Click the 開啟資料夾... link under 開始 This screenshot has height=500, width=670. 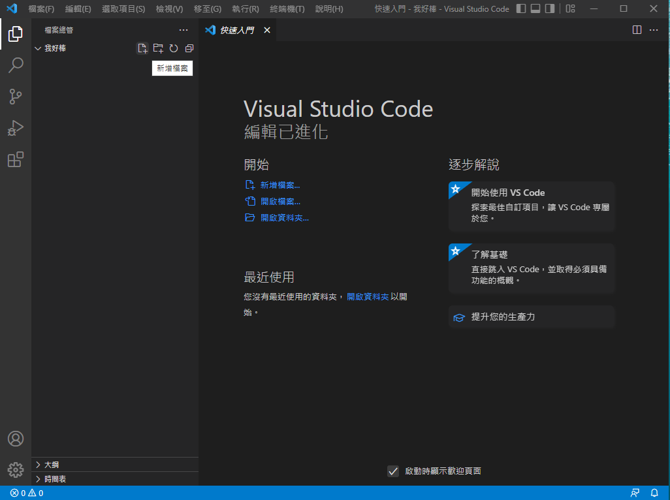coord(285,217)
